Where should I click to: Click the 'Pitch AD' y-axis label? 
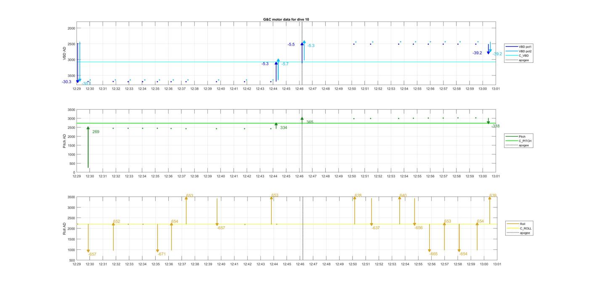64,141
